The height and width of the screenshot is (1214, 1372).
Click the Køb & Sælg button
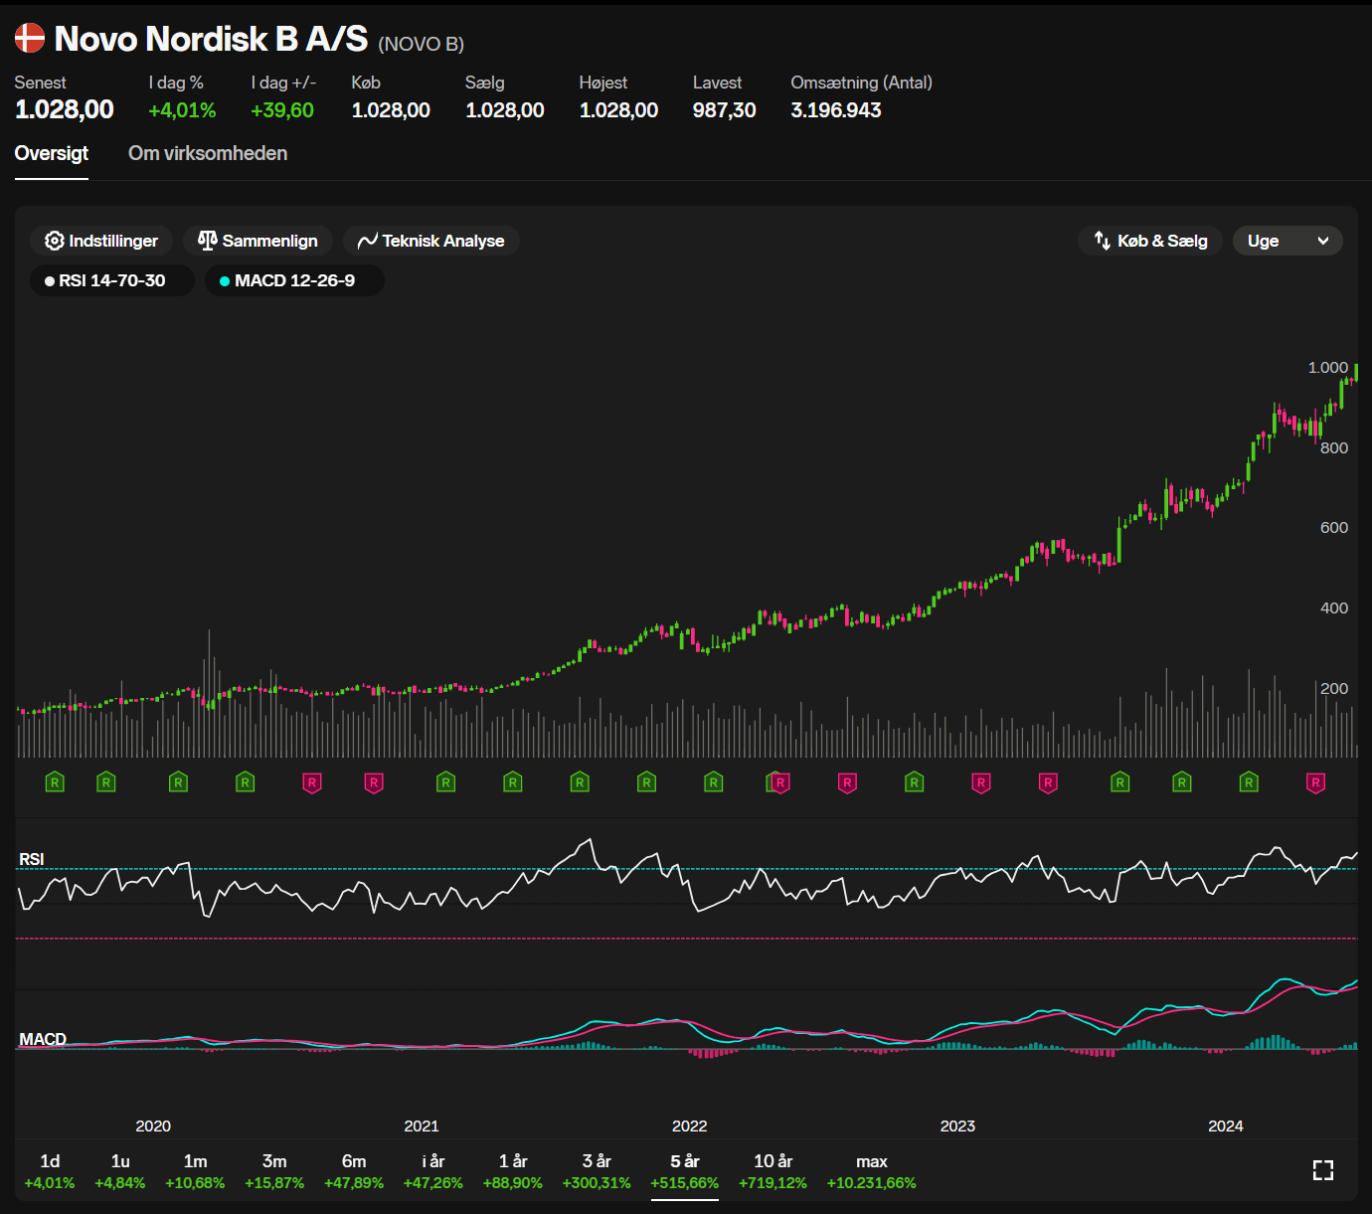[x=1150, y=241]
